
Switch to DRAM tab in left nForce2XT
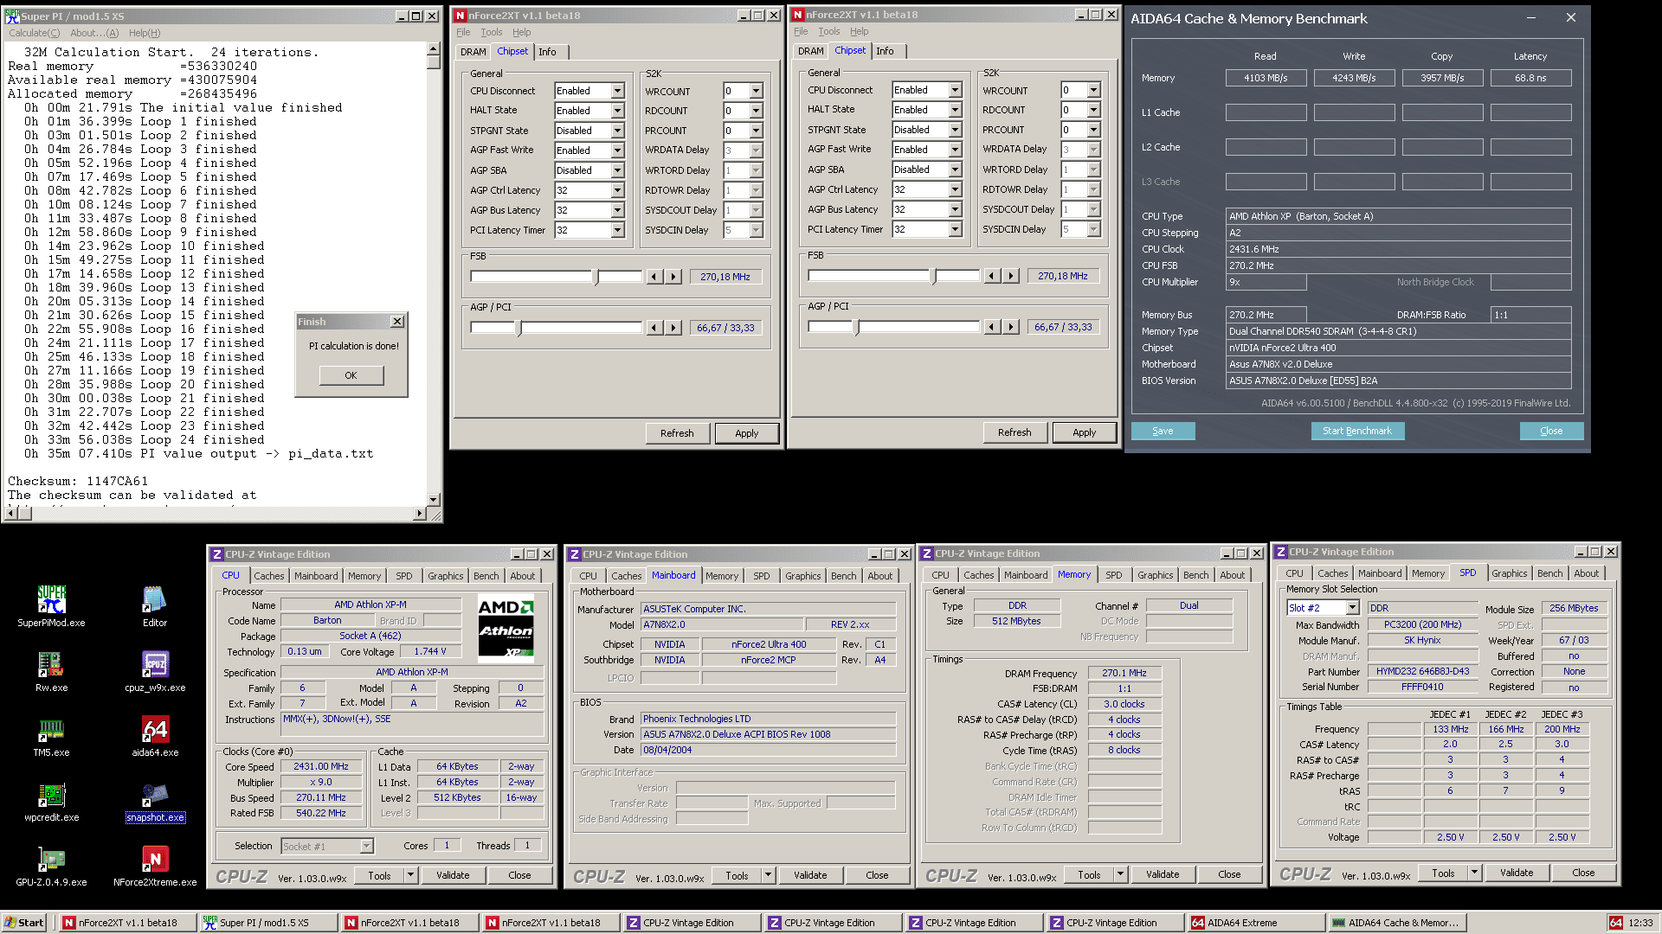(473, 52)
